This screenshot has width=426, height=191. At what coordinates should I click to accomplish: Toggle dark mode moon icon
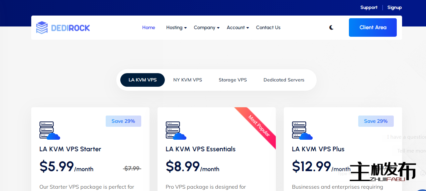(331, 27)
